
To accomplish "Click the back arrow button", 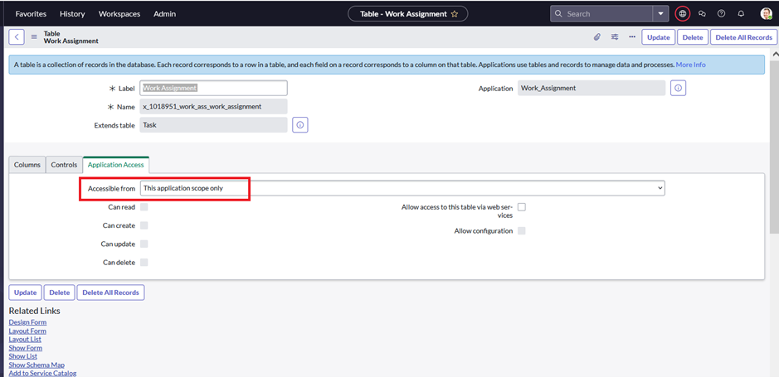I will (x=17, y=37).
